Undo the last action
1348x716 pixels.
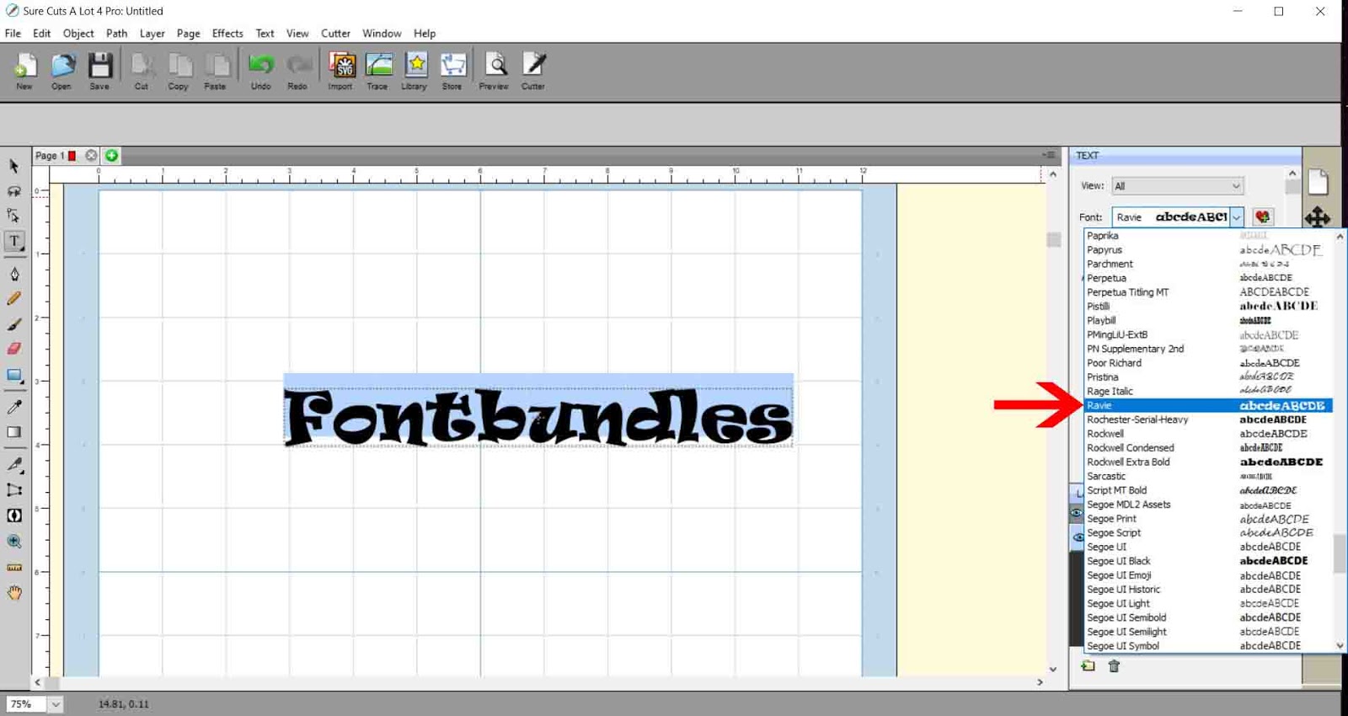coord(261,70)
